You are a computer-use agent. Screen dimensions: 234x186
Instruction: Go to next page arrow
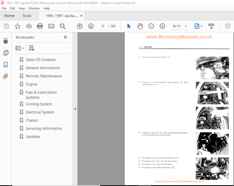pyautogui.click(x=91, y=26)
